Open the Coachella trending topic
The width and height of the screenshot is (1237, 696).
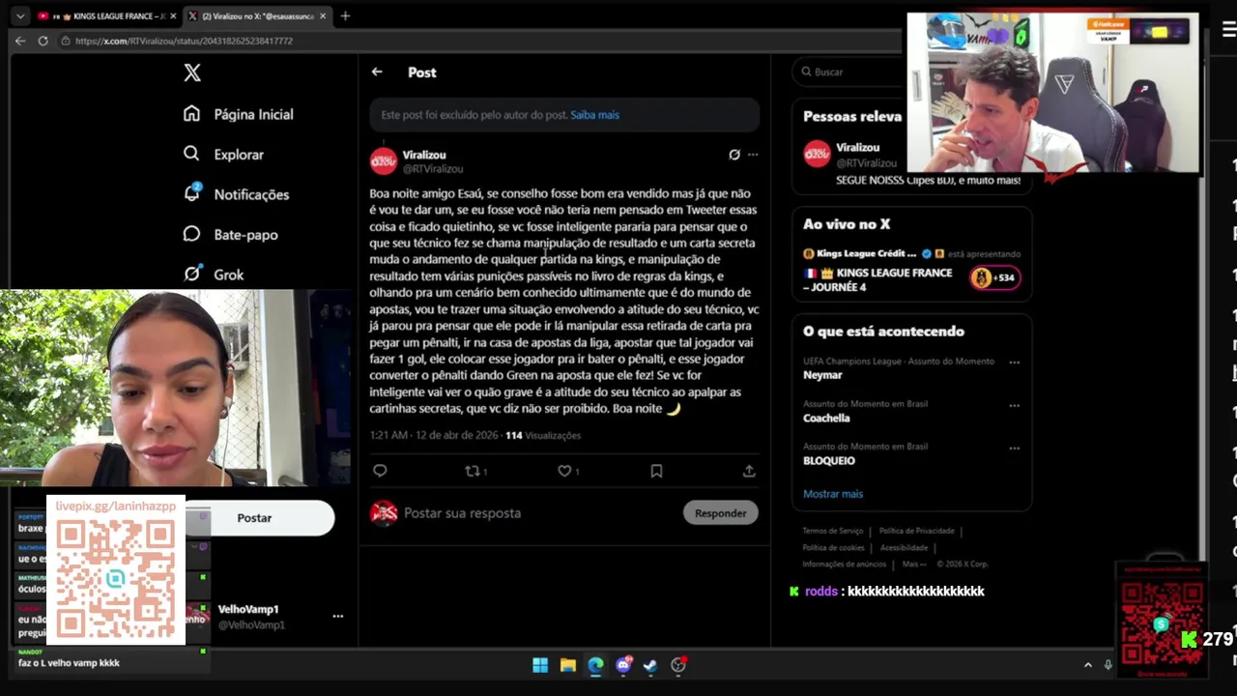pos(826,419)
